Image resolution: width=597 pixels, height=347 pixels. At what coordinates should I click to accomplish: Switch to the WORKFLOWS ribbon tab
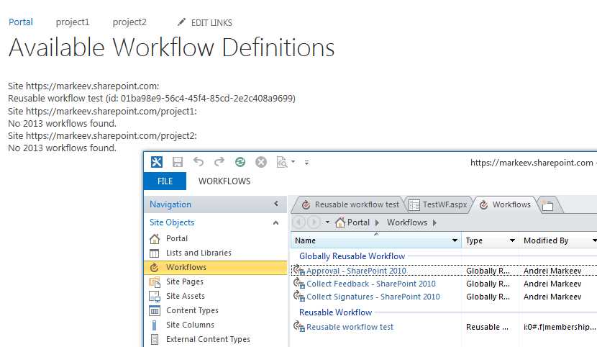click(224, 181)
